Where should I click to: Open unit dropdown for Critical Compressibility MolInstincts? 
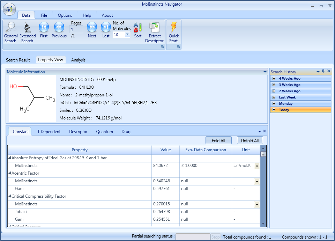coord(257,204)
